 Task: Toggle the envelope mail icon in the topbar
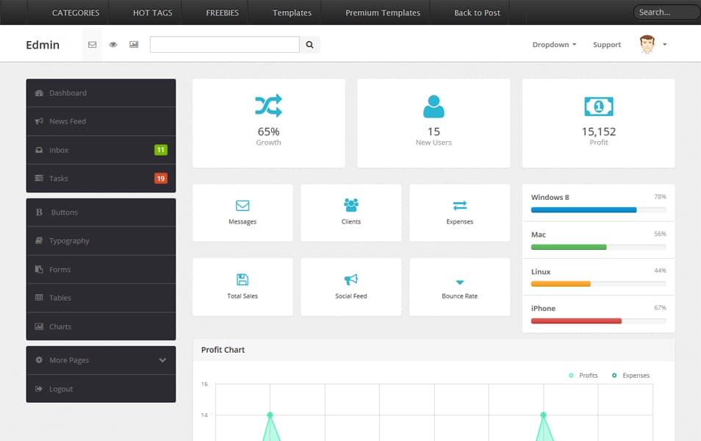click(91, 45)
